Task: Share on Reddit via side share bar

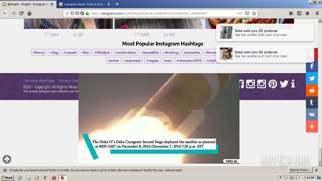Action: pos(312,90)
